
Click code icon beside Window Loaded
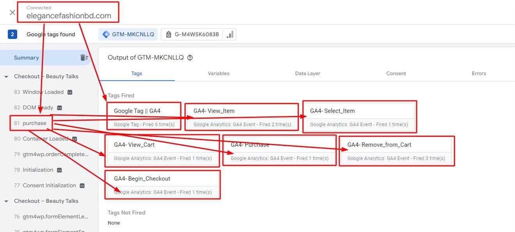point(70,92)
